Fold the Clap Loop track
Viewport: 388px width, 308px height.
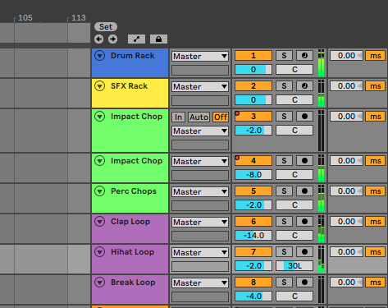(x=99, y=222)
